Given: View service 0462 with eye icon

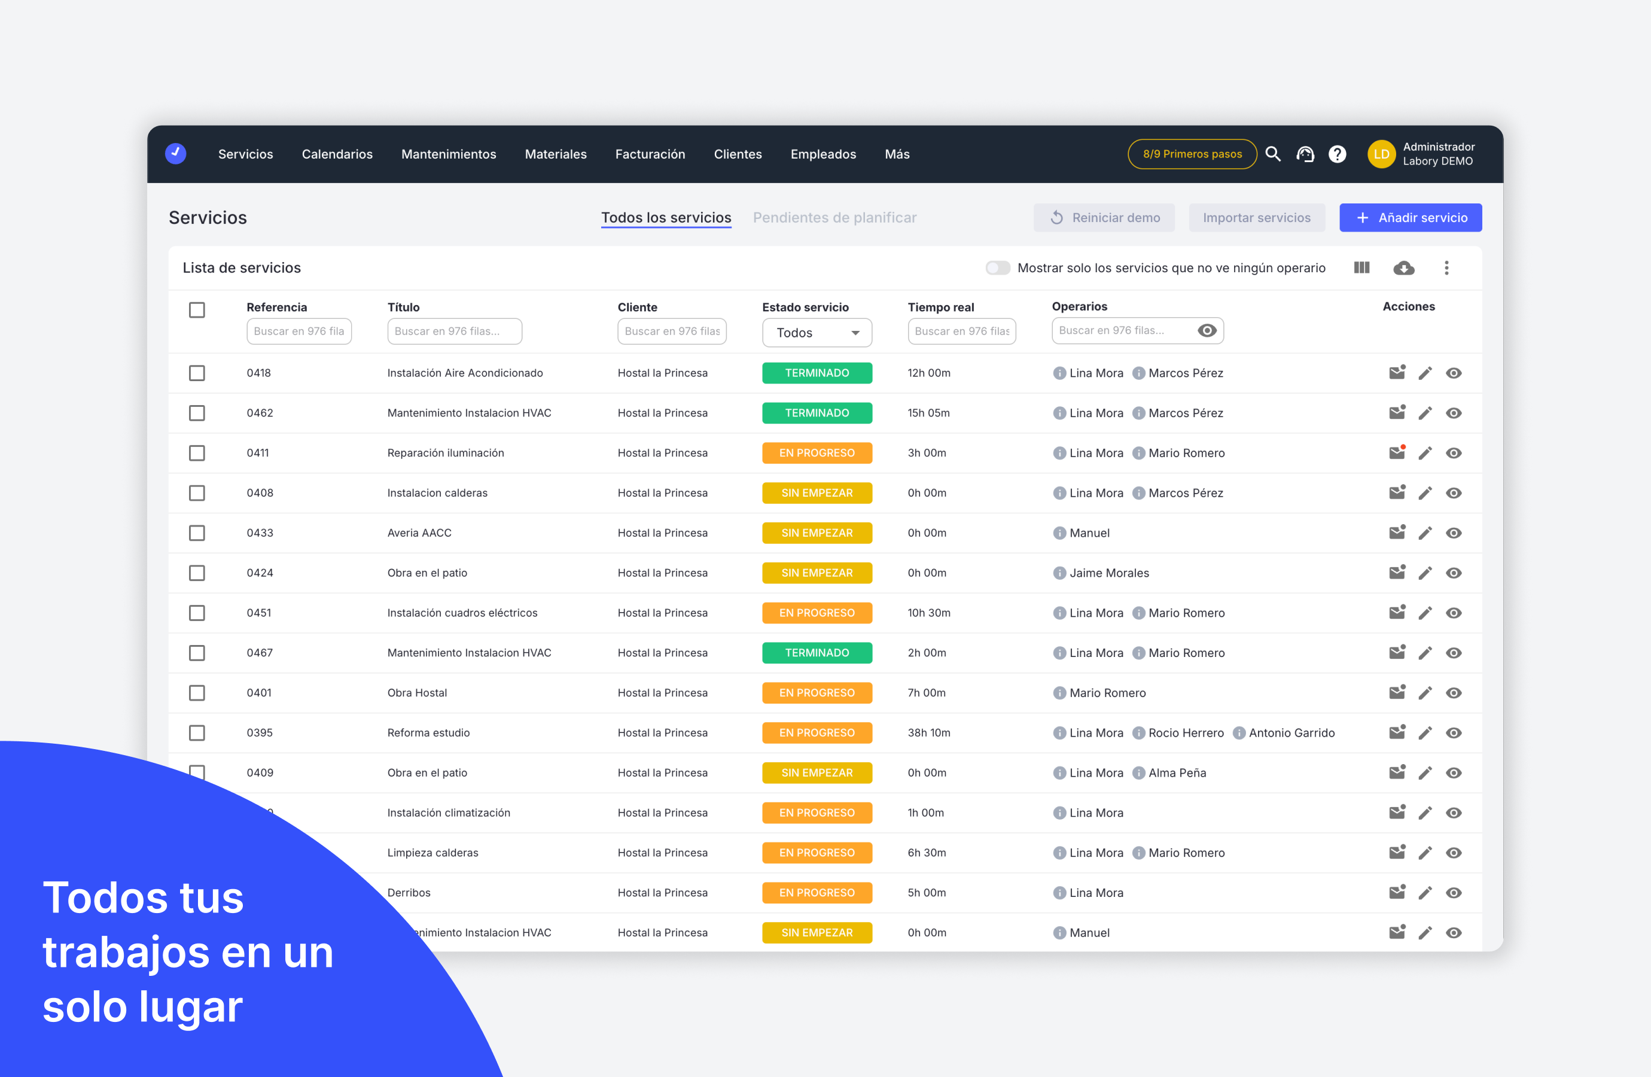Looking at the screenshot, I should (1453, 413).
